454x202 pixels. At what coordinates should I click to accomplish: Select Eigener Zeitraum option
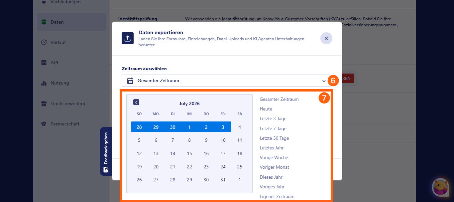(x=277, y=196)
